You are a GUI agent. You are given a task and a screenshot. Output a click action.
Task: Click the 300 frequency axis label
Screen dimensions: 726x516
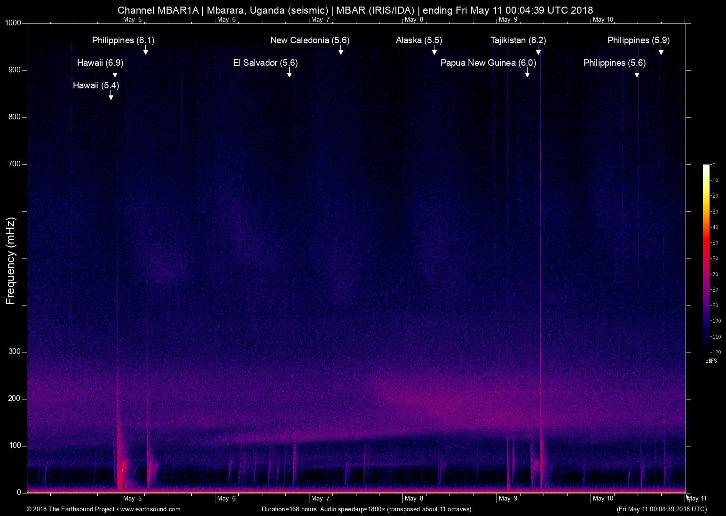tap(16, 352)
